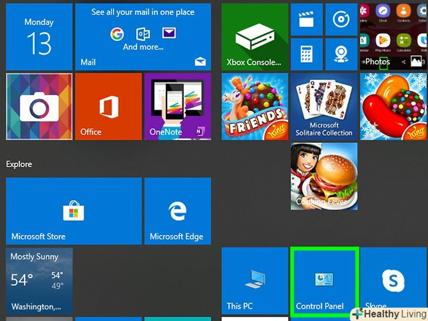
Task: Open the Maps webcam-pin tile
Action: click(341, 54)
